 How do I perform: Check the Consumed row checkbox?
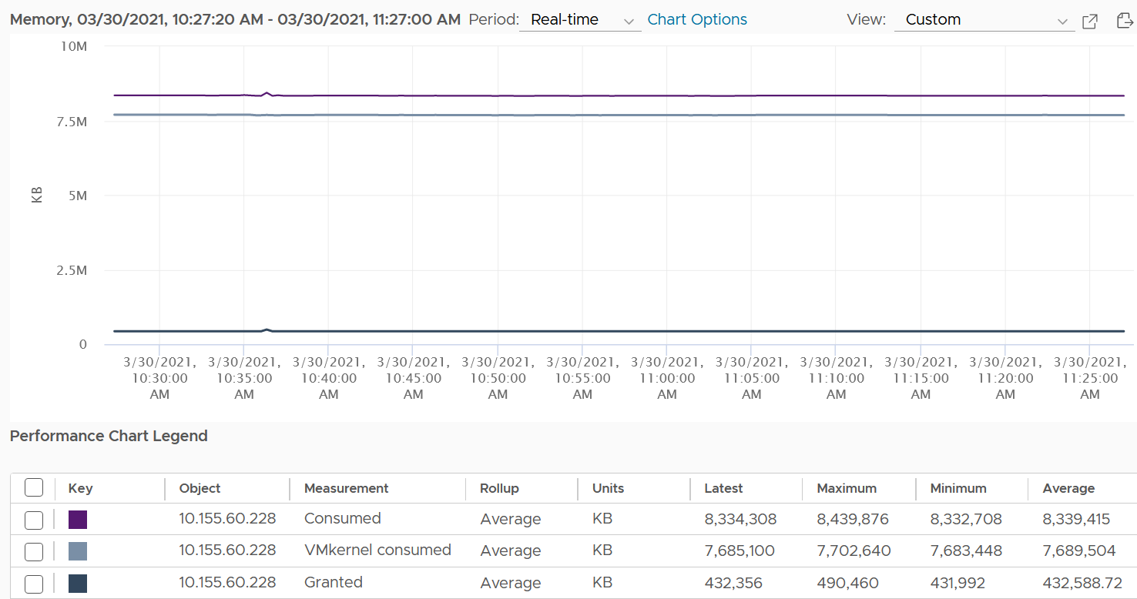tap(34, 520)
